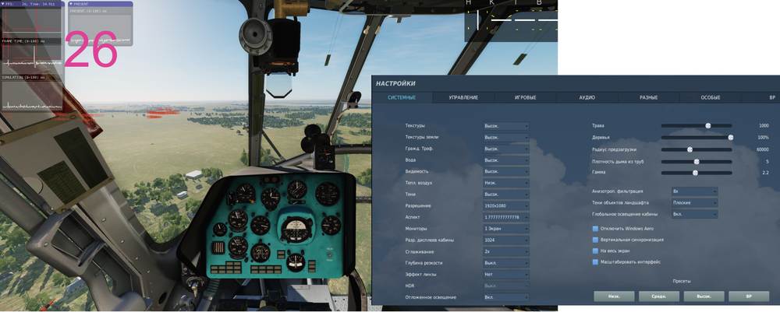The height and width of the screenshot is (312, 780).
Task: Collapse the PRESENT overlay panel triangle
Action: 71,3
